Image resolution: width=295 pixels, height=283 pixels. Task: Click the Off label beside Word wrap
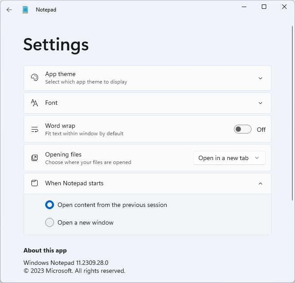coord(261,130)
